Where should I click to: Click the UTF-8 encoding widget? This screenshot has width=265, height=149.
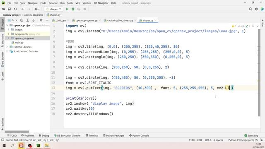click(x=208, y=140)
